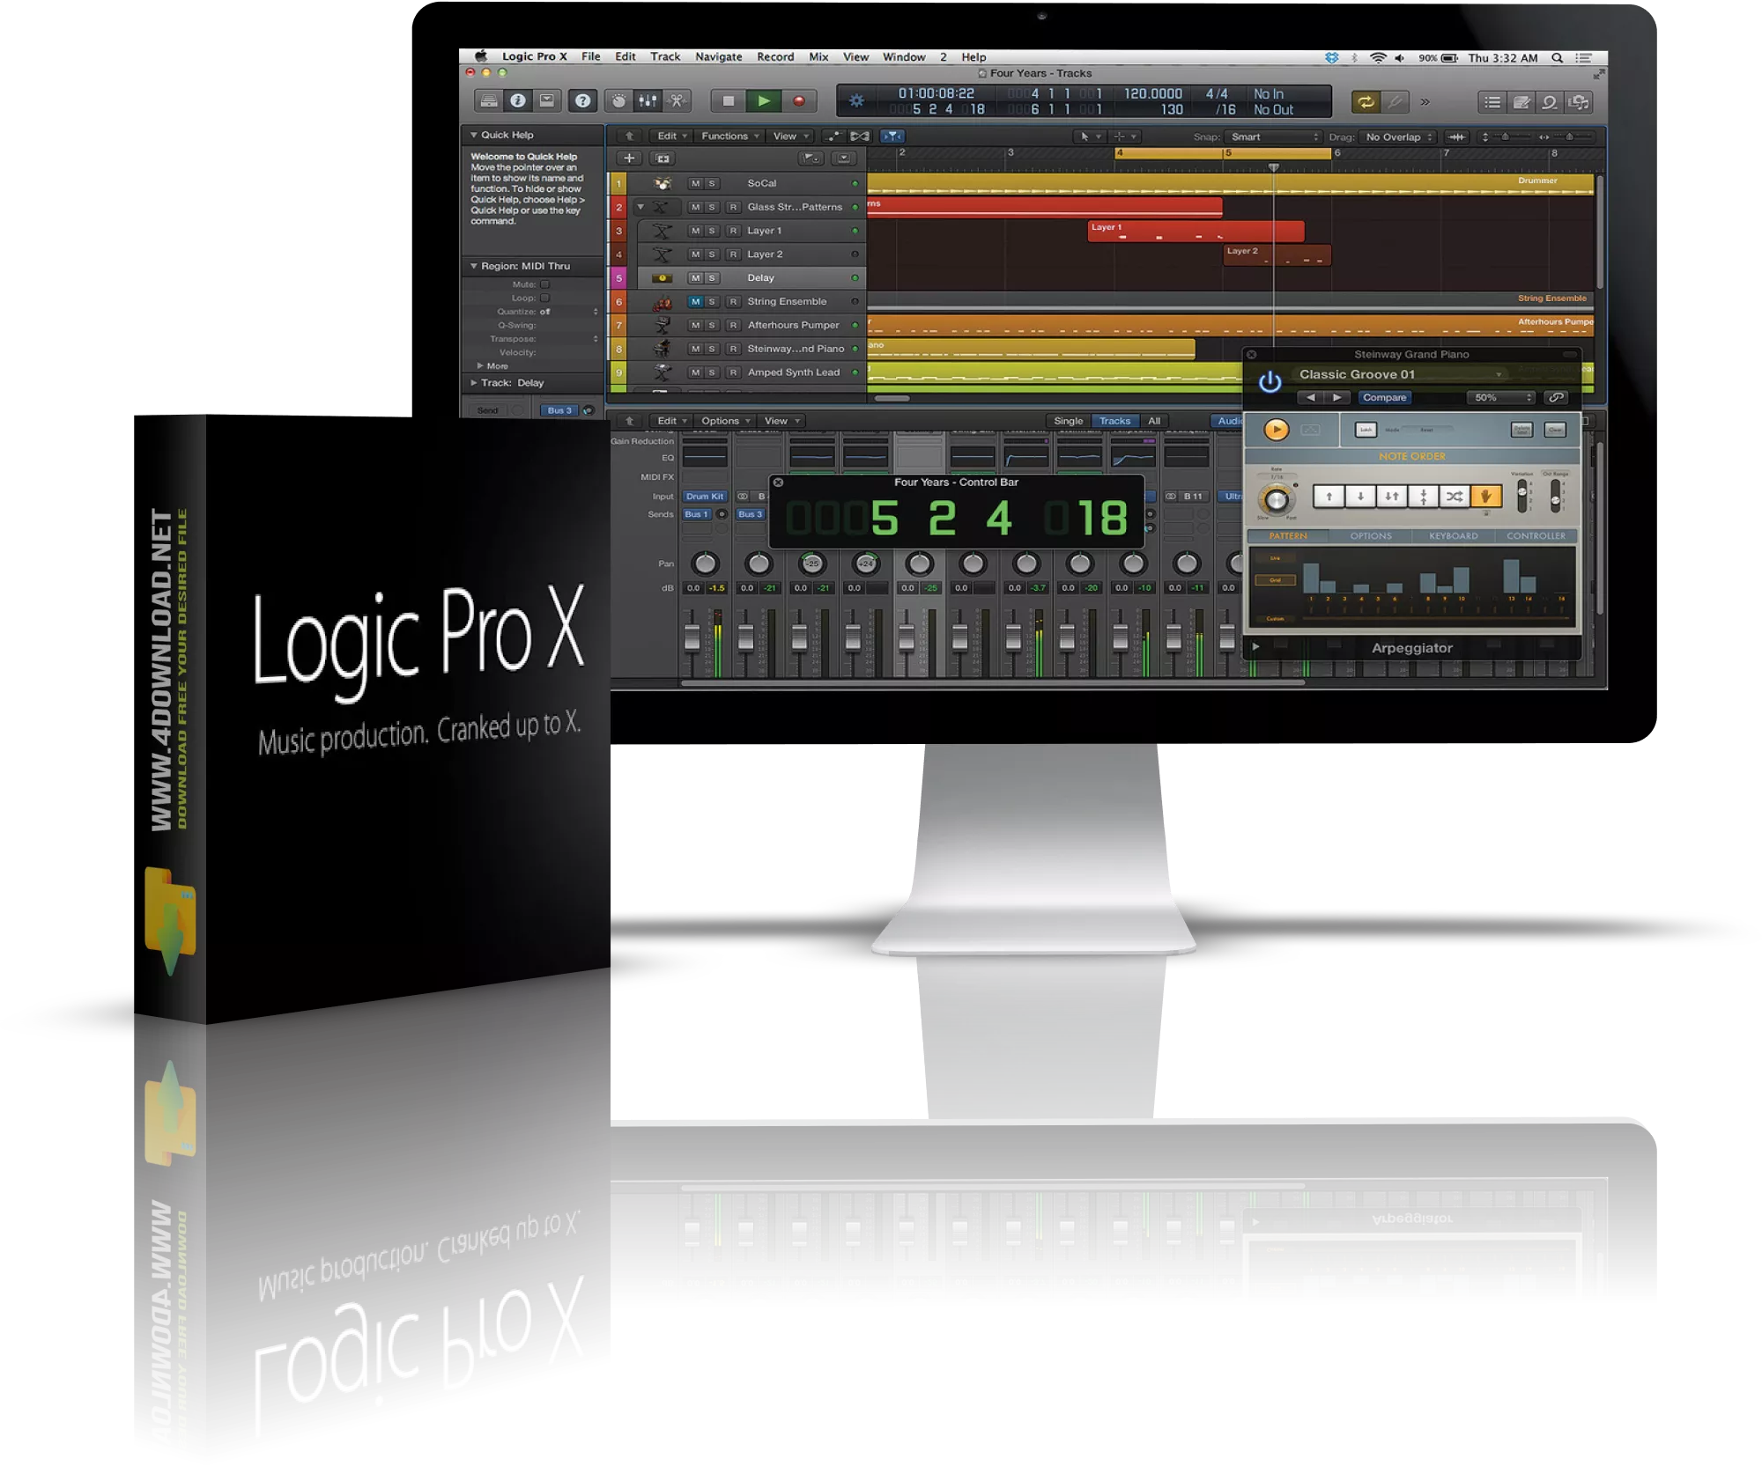Image resolution: width=1762 pixels, height=1466 pixels.
Task: Show the Mixer using the faders icon
Action: click(x=648, y=101)
